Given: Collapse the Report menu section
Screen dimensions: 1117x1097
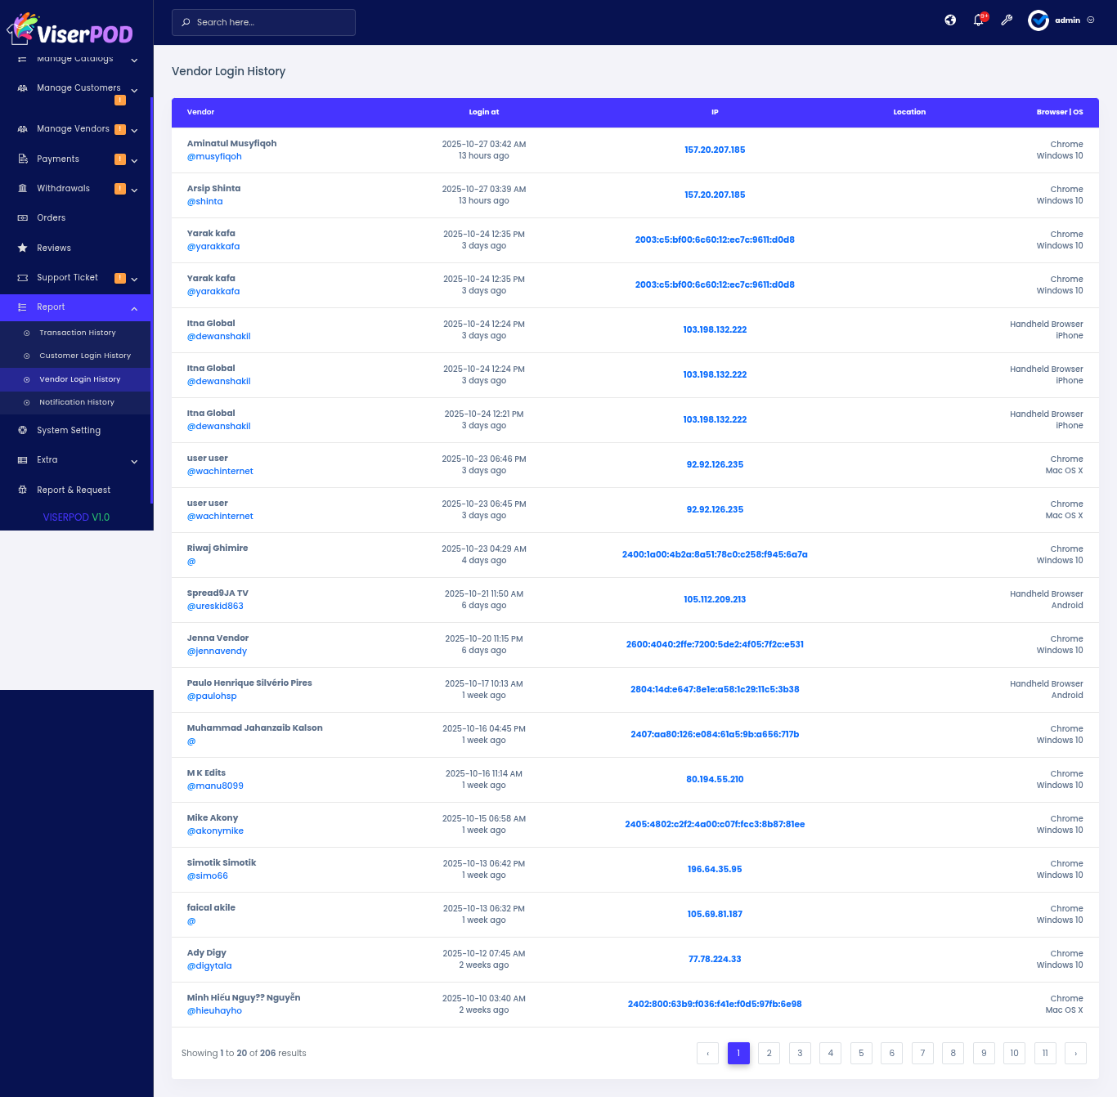Looking at the screenshot, I should click(134, 308).
